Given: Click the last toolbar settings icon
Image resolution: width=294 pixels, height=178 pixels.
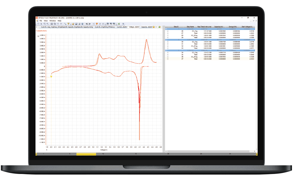Looking at the screenshot, I should (x=123, y=24).
